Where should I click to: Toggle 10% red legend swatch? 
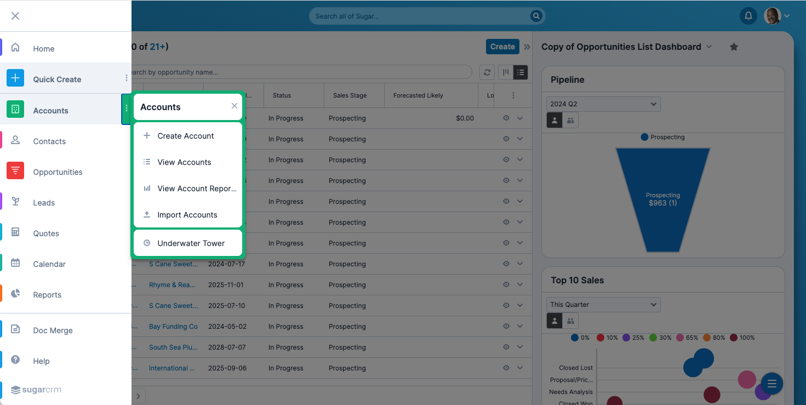(601, 338)
